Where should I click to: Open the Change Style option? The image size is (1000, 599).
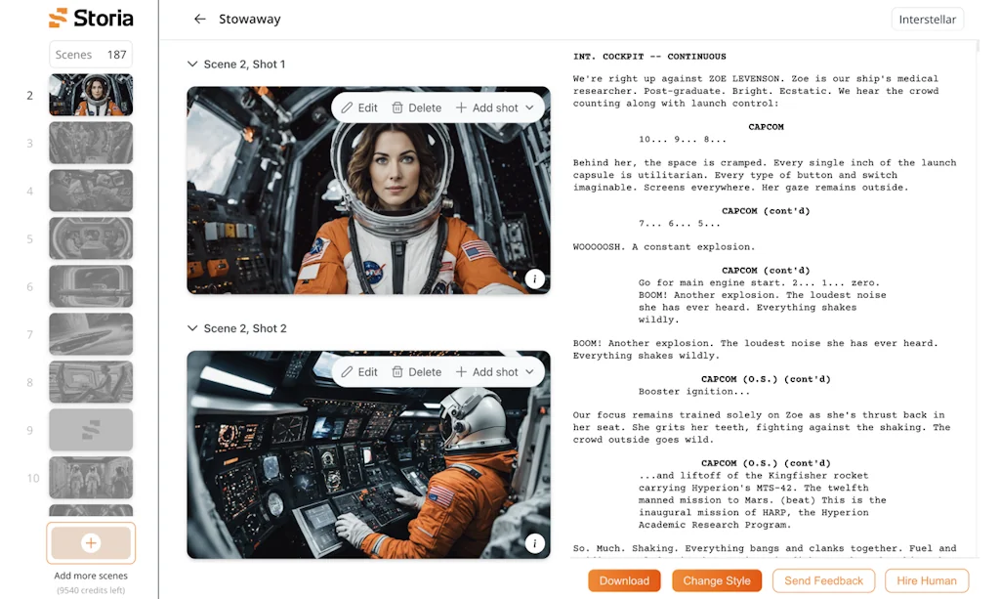coord(717,580)
